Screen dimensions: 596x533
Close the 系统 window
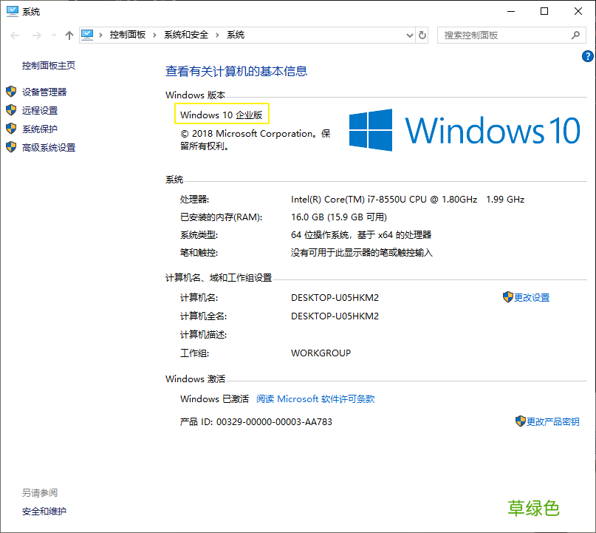(578, 11)
